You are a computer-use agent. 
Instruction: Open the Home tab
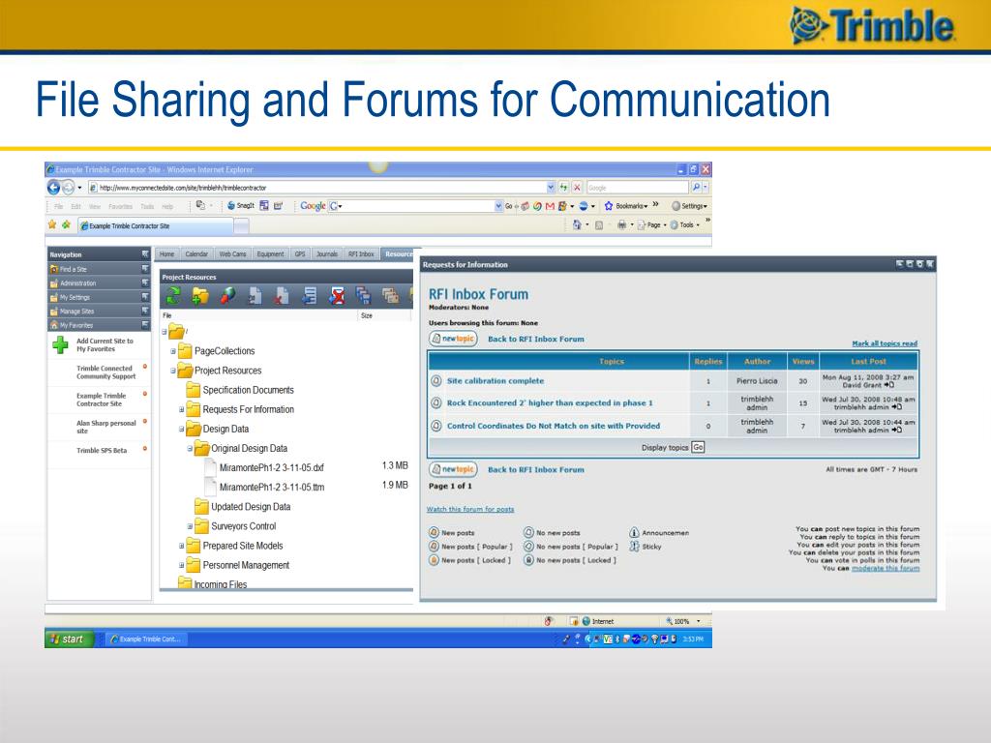(x=166, y=254)
